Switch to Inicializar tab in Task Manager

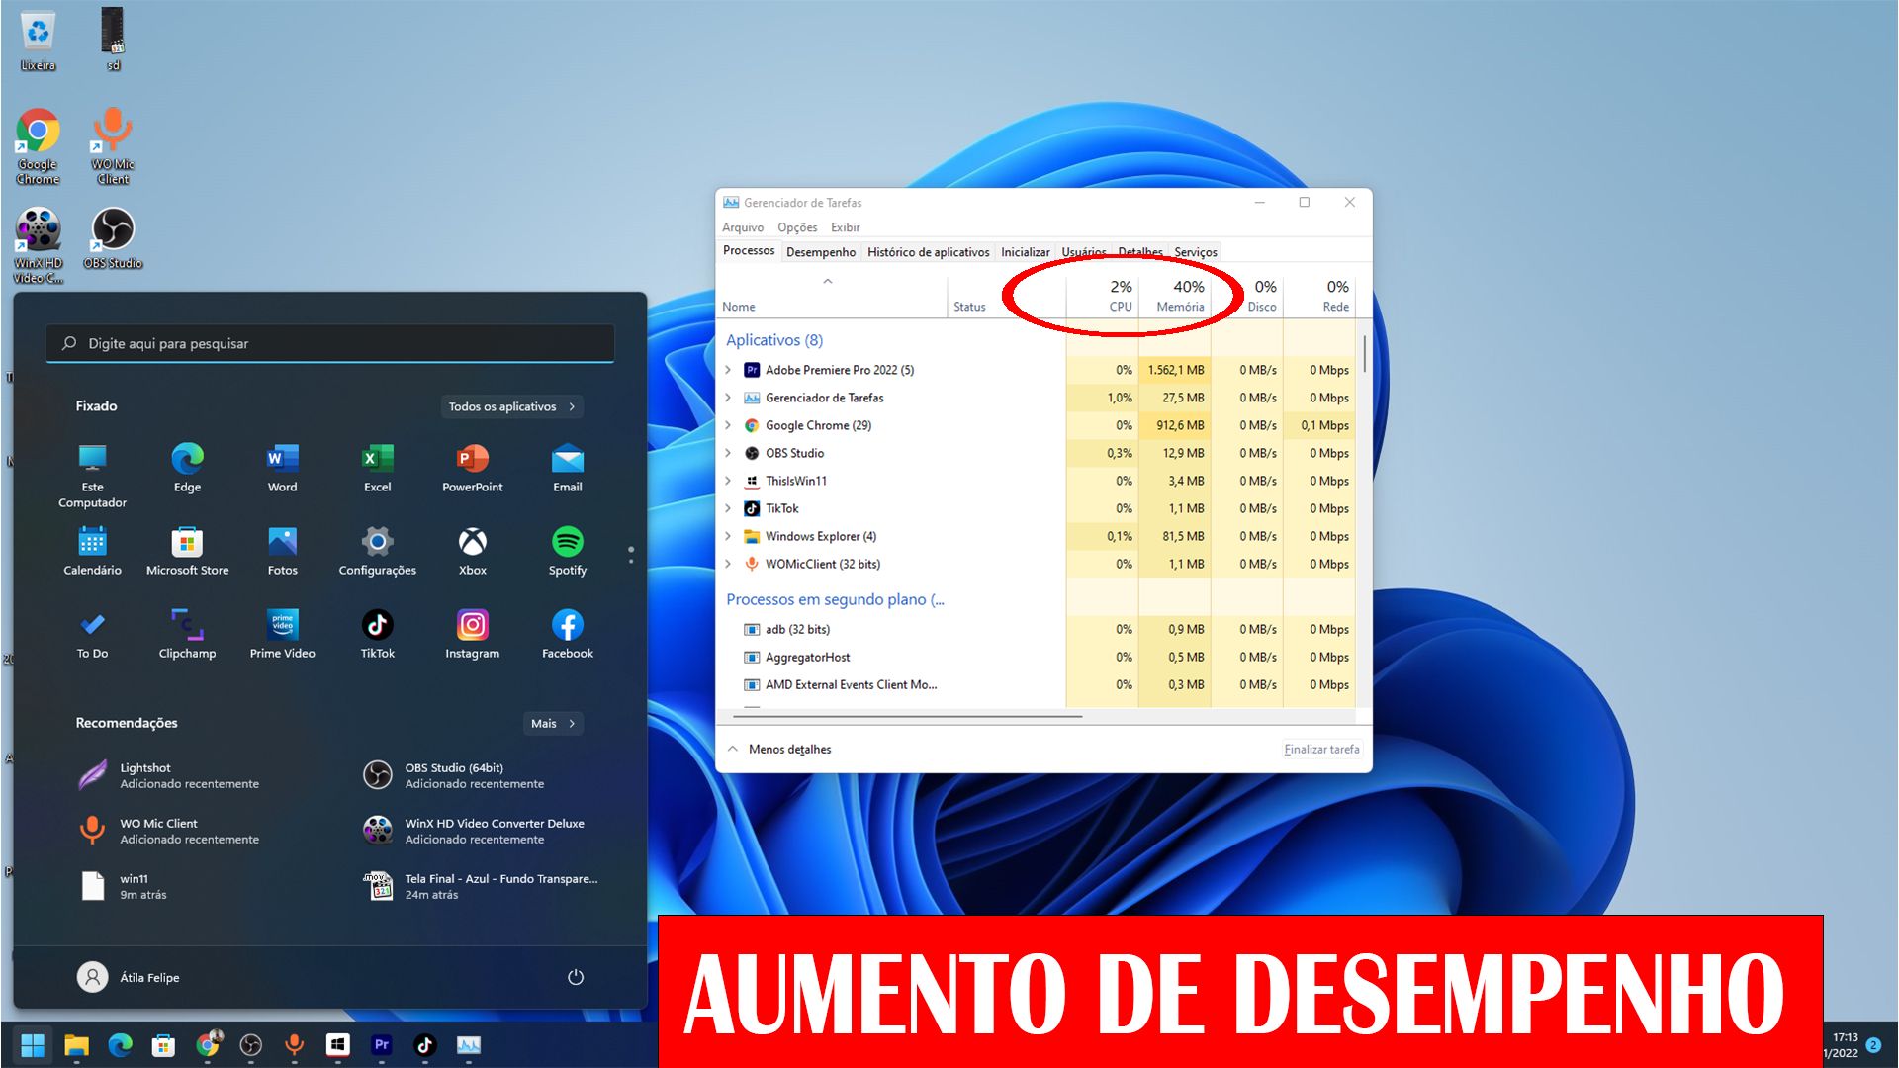click(1025, 252)
